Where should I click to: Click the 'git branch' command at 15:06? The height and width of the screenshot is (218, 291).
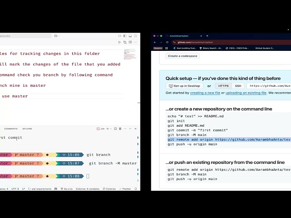(98, 155)
